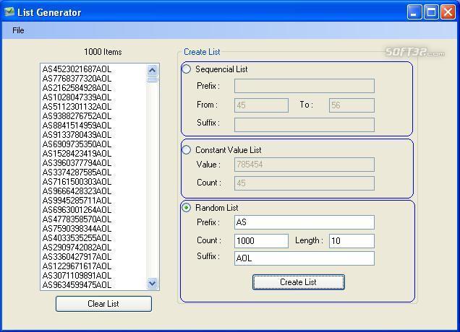Click the Random List Suffix field containing AOL
Screen dimensions: 460x332
[304, 258]
